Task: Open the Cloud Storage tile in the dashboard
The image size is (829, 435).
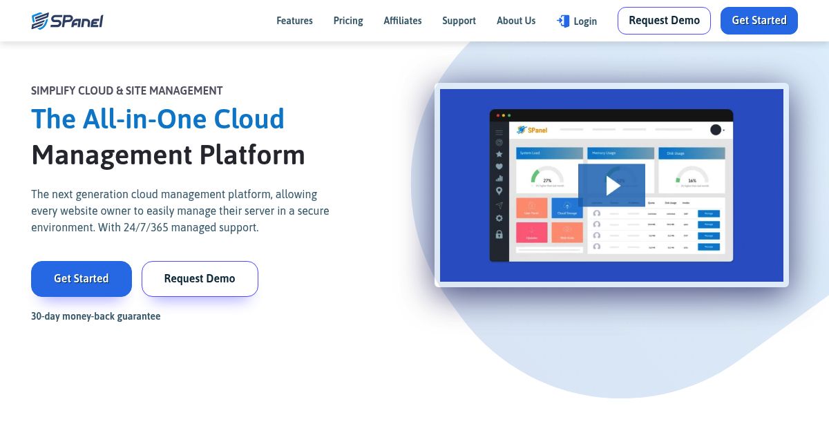Action: (x=567, y=208)
